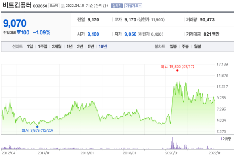Click the -1.09% change rate
This screenshot has height=158, width=234.
(42, 32)
